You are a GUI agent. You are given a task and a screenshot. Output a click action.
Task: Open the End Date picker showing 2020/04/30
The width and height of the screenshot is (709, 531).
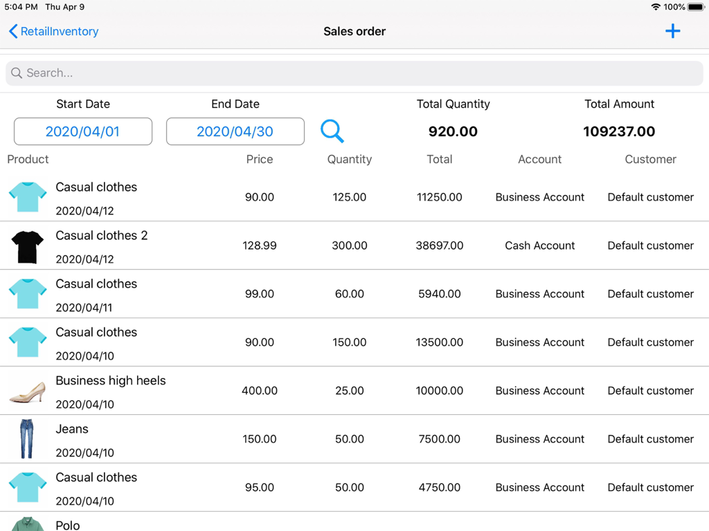(235, 131)
